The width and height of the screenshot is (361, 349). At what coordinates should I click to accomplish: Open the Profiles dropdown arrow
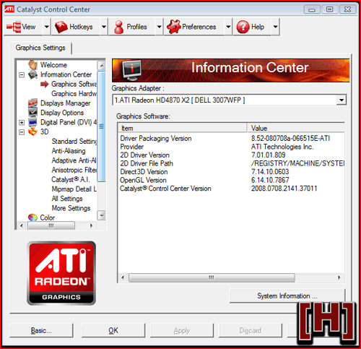(159, 27)
